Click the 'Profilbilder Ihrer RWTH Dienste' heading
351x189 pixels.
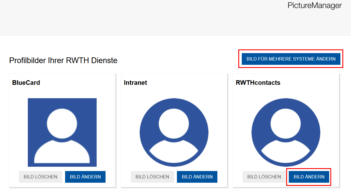tap(63, 60)
